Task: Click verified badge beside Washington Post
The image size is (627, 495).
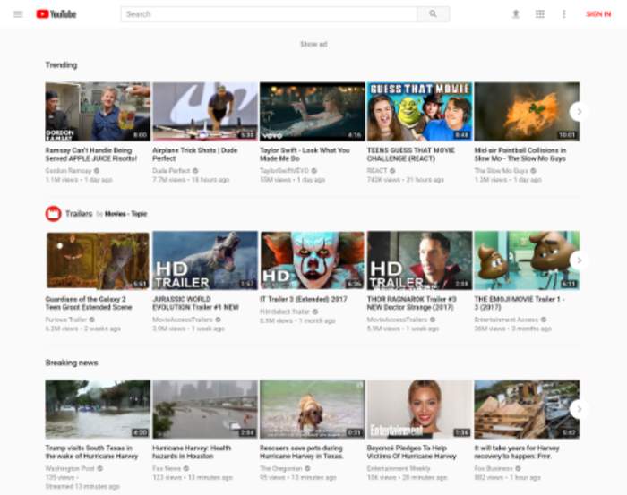Action: (100, 468)
